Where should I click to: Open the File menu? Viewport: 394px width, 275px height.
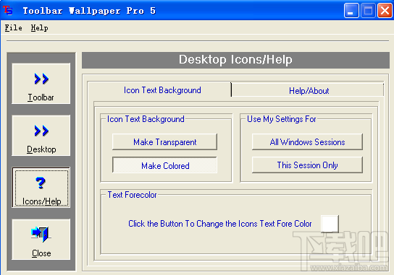click(13, 28)
